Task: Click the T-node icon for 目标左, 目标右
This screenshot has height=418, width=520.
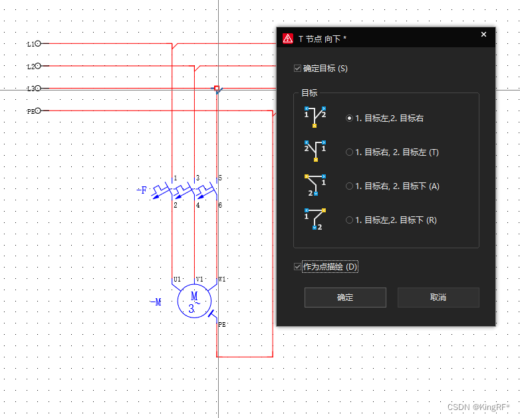Action: (x=315, y=116)
